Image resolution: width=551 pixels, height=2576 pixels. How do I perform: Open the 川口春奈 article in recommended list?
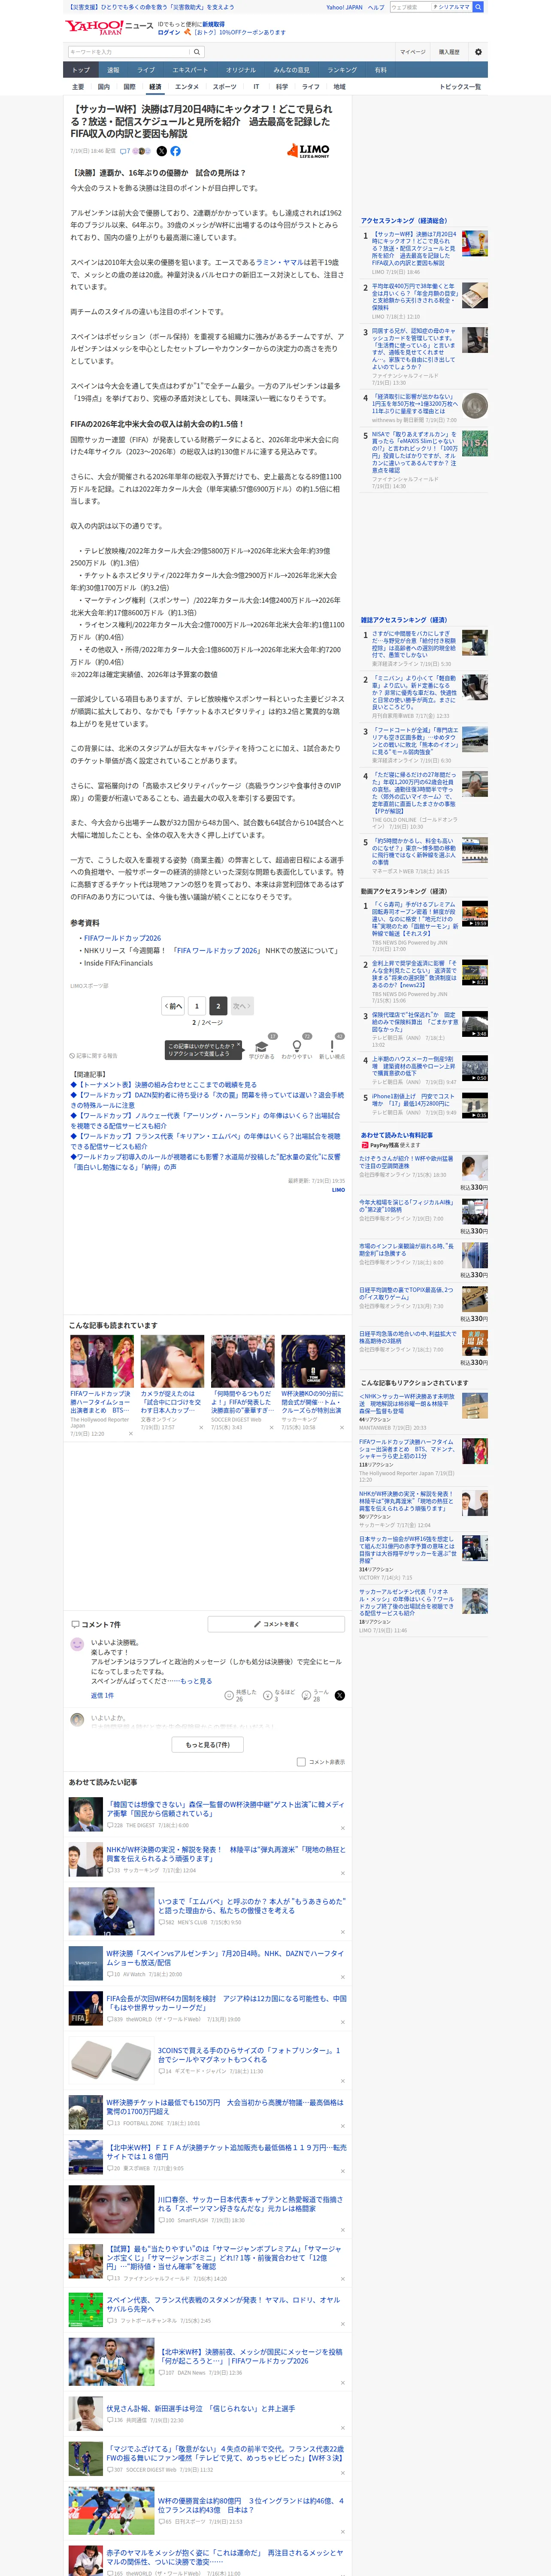tap(250, 2204)
